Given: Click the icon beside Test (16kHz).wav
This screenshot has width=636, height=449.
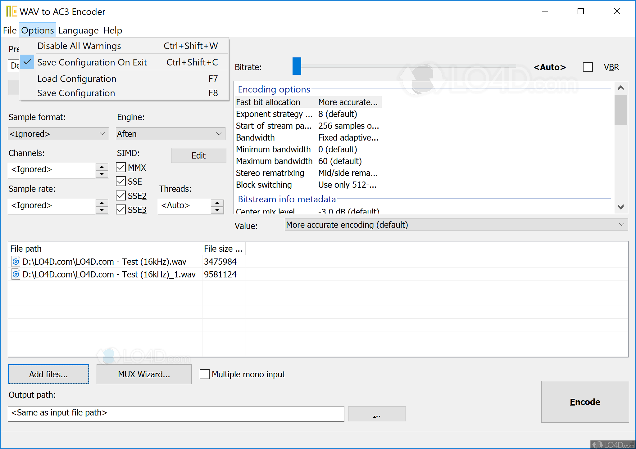Looking at the screenshot, I should coord(16,262).
